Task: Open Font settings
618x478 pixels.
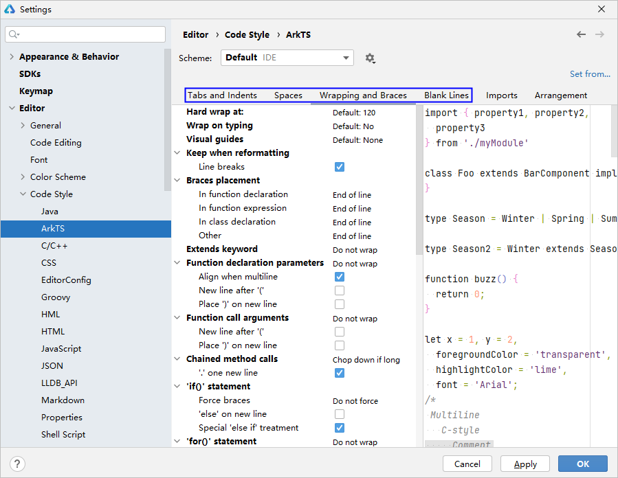Action: (x=38, y=160)
